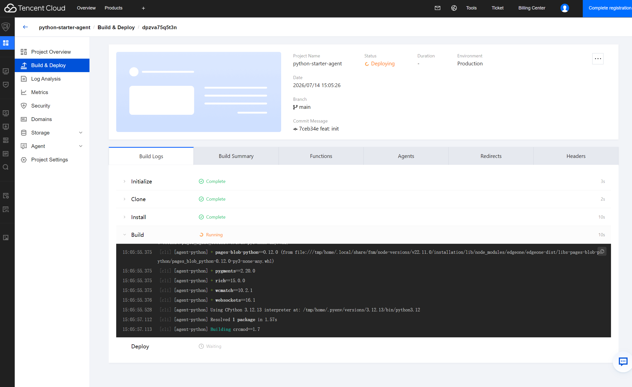
Task: Click the Metrics chart icon
Action: pos(23,92)
